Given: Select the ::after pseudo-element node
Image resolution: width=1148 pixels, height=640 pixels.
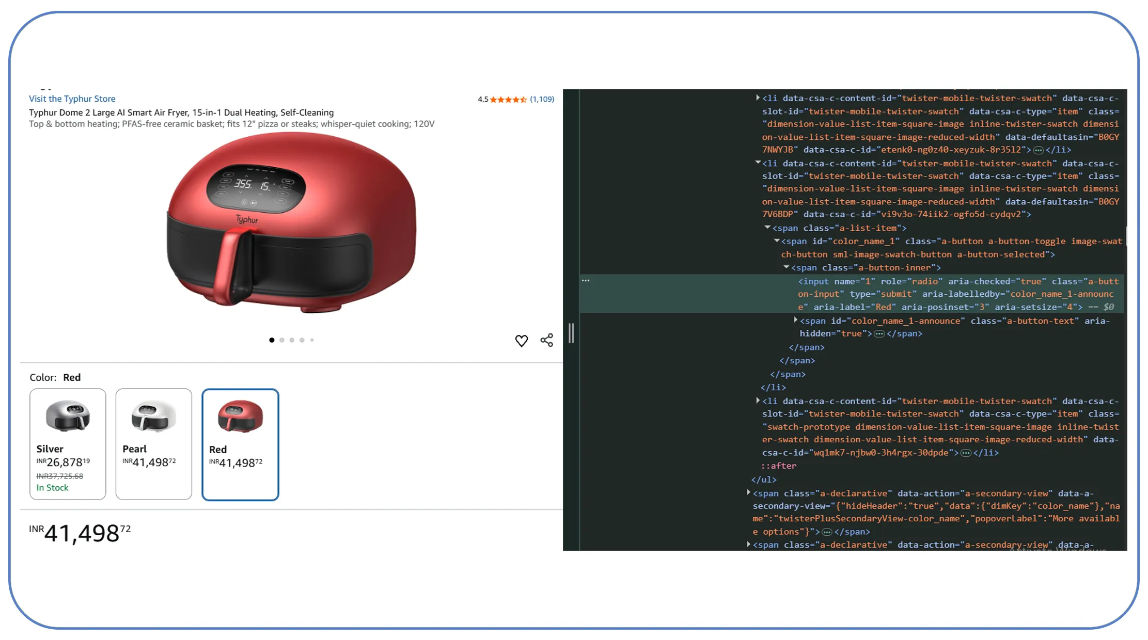Looking at the screenshot, I should click(778, 466).
